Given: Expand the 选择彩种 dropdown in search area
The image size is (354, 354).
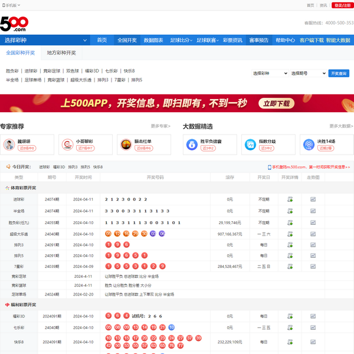Looking at the screenshot, I should click(270, 74).
